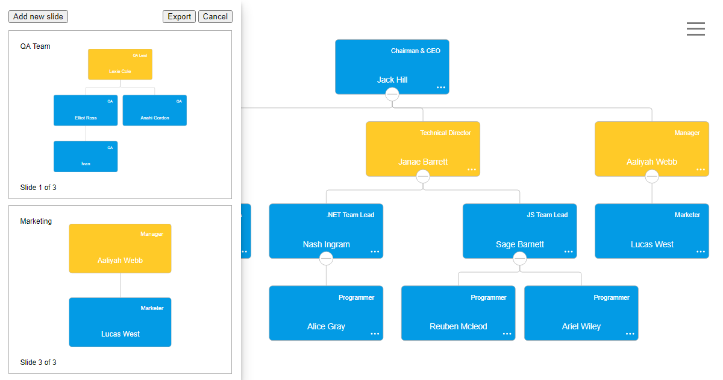
Task: Collapse Jack Hill's subordinates
Action: [392, 94]
